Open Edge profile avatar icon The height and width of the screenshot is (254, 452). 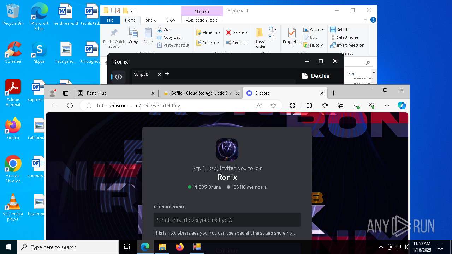coord(53,93)
